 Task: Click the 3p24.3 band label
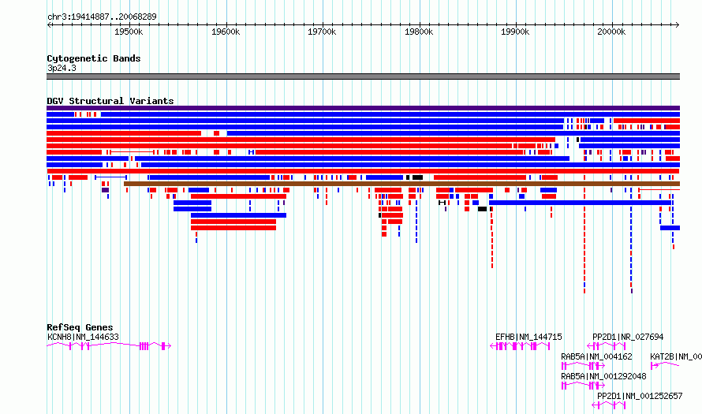(62, 68)
